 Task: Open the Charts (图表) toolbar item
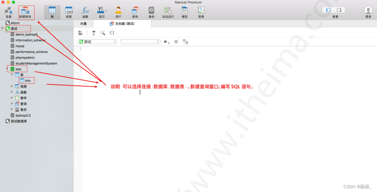pyautogui.click(x=201, y=12)
